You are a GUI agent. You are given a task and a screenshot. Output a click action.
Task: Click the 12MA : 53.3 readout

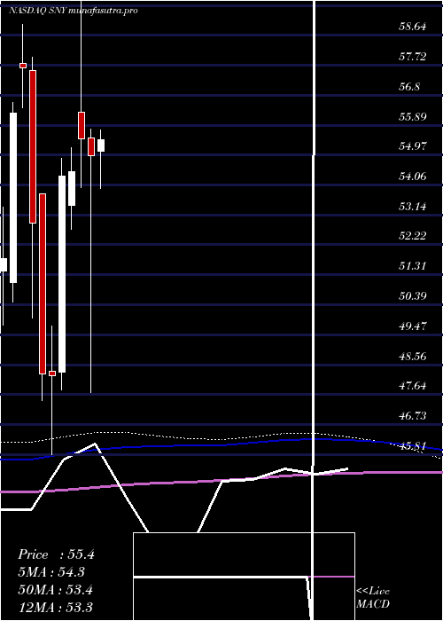pyautogui.click(x=55, y=607)
